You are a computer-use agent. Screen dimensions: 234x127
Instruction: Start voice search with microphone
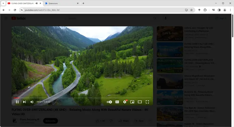[165, 18]
